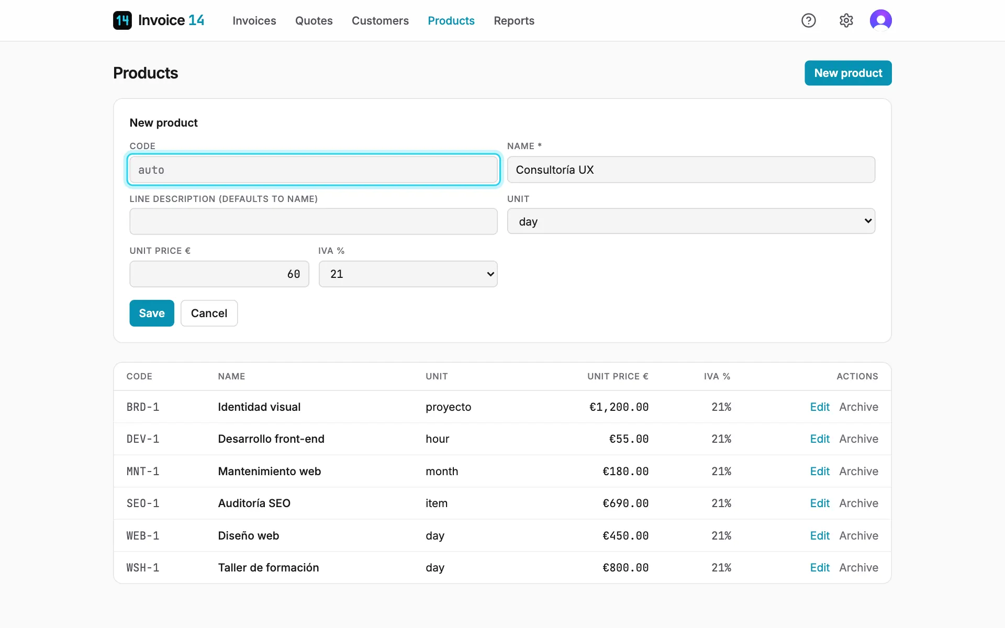Edit the Mantenimiento web product

pos(820,471)
